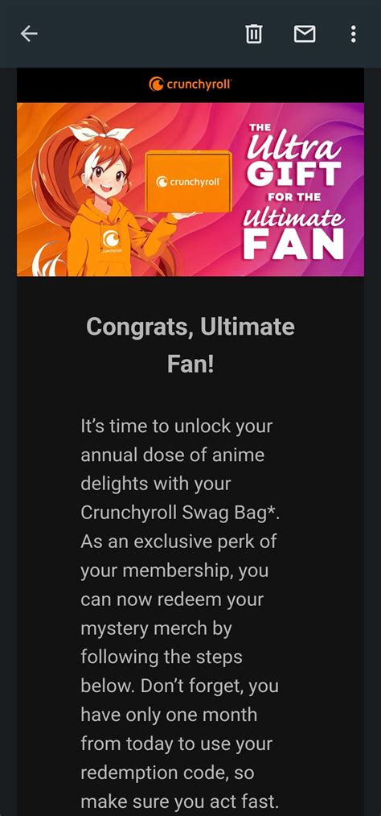Image resolution: width=381 pixels, height=816 pixels.
Task: Tap the white bow on Hime's hair
Action: click(100, 134)
